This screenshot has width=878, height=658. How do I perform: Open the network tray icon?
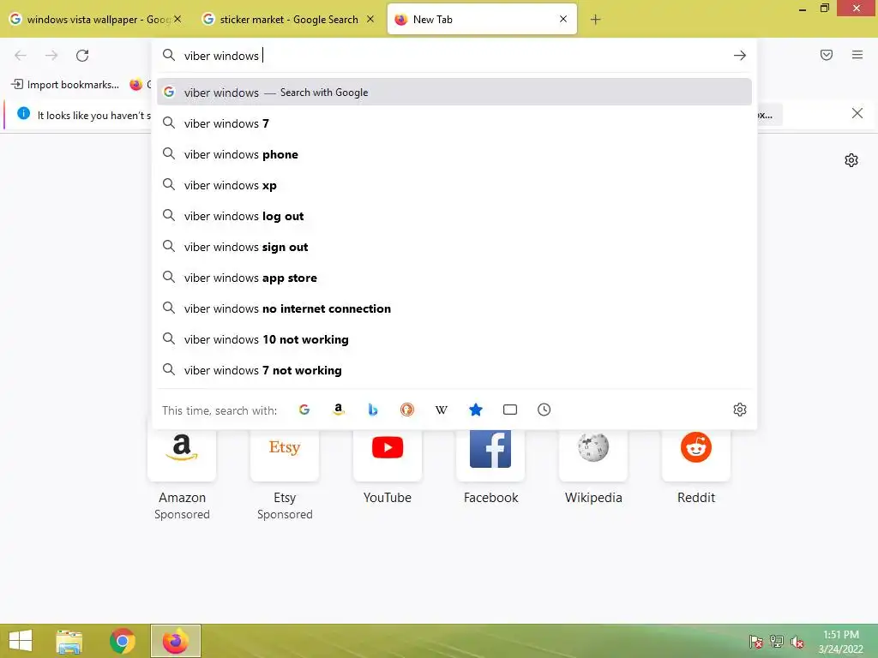[x=777, y=642]
